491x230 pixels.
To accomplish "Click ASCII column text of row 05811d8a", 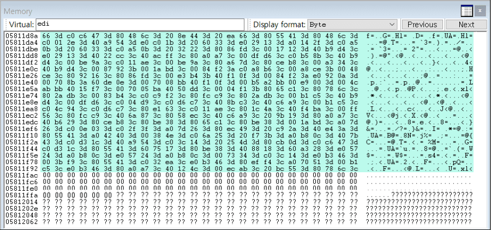I will pos(420,35).
